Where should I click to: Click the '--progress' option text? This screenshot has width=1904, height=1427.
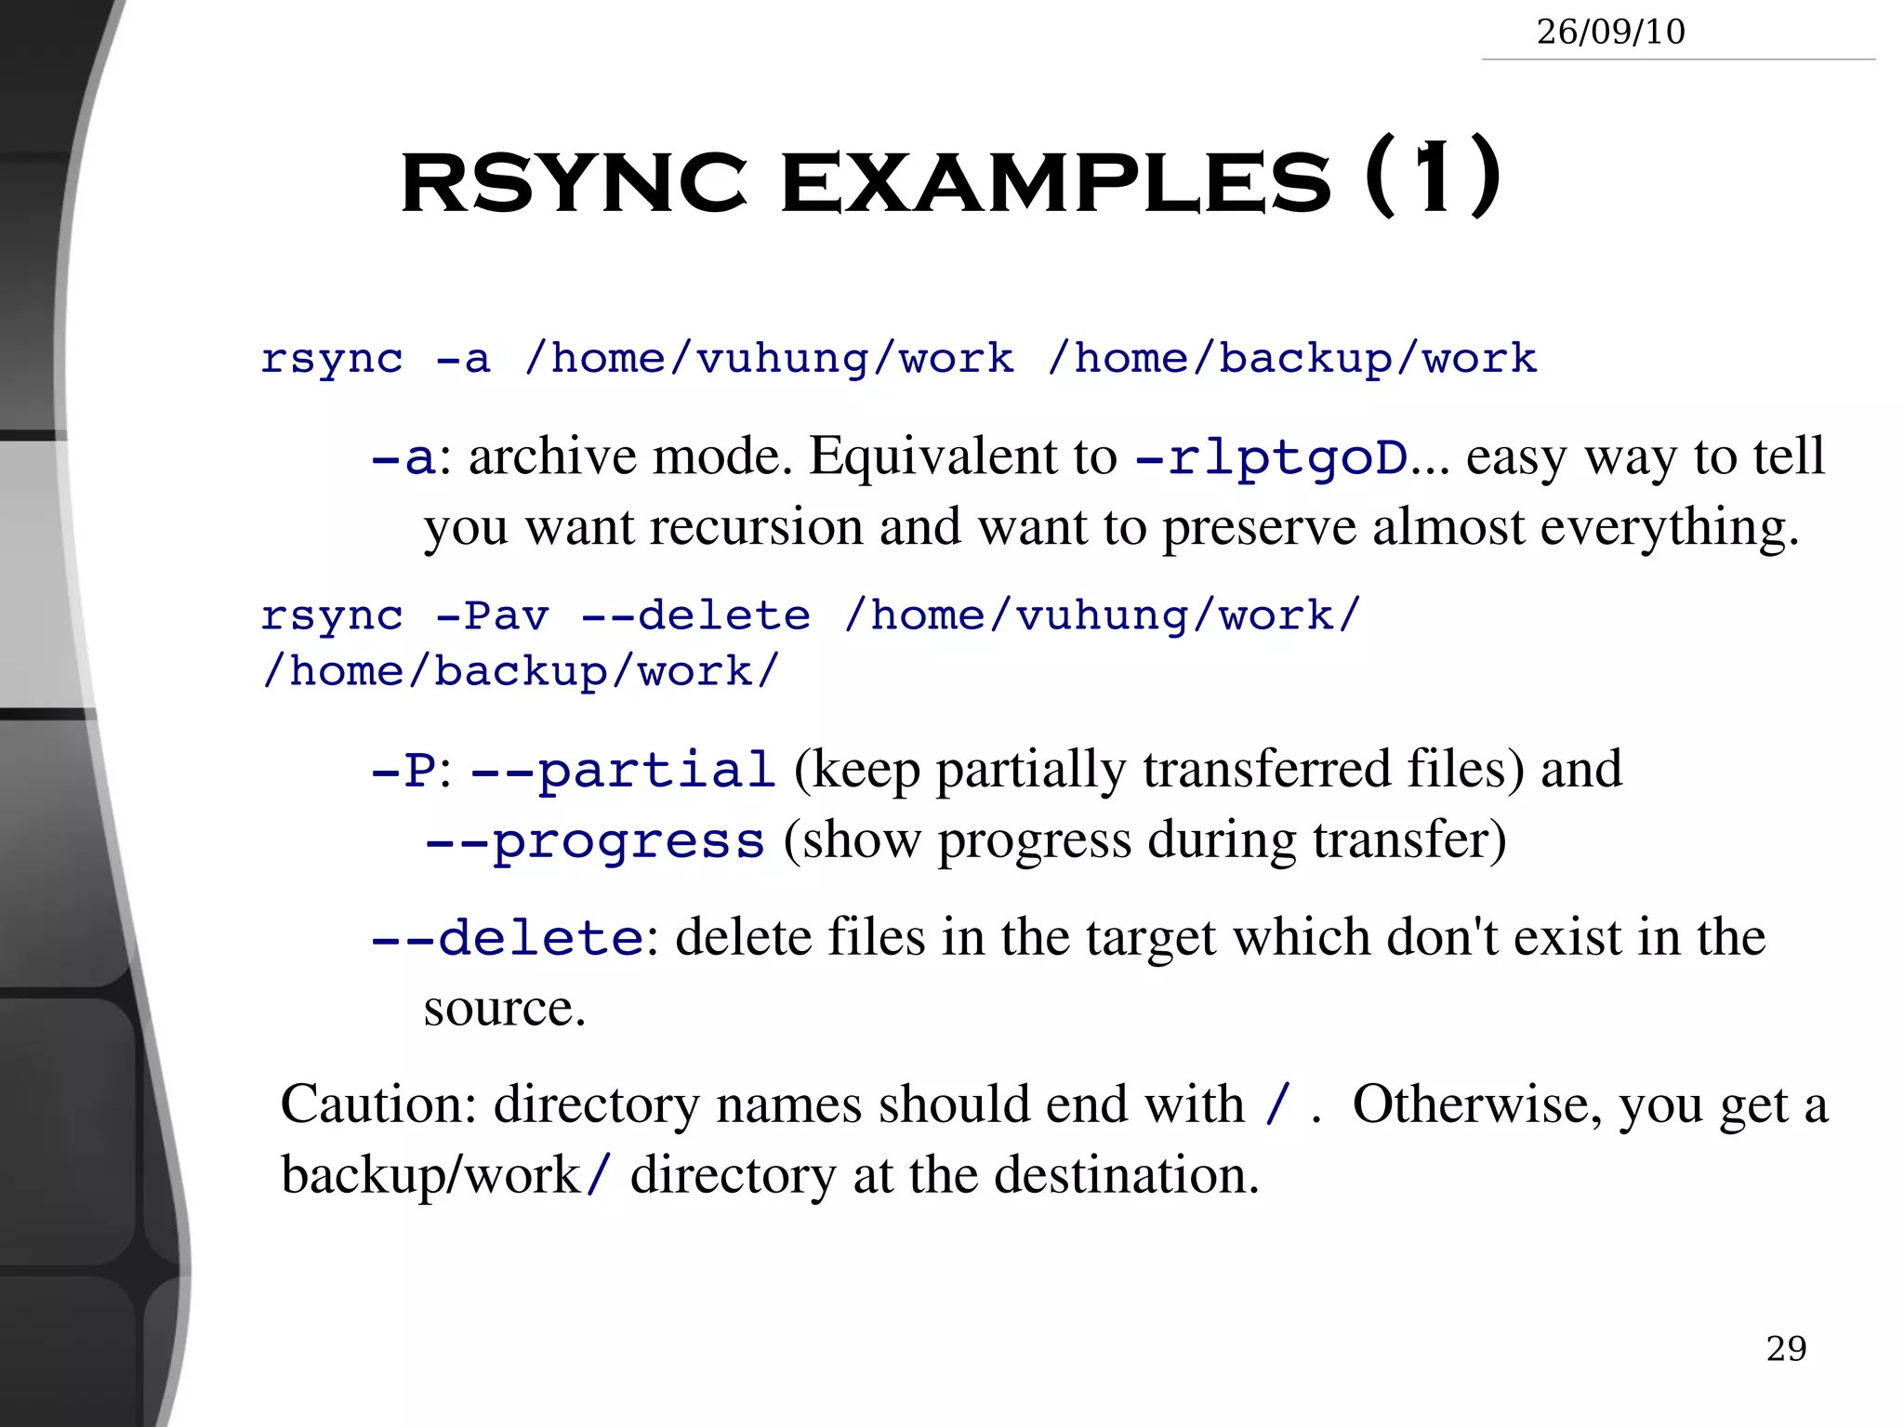pos(594,841)
